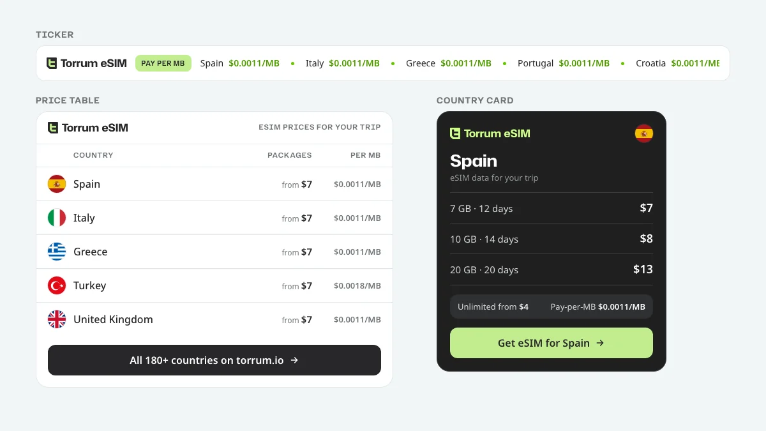Click the Greece flag icon
Image resolution: width=766 pixels, height=431 pixels.
pyautogui.click(x=57, y=252)
